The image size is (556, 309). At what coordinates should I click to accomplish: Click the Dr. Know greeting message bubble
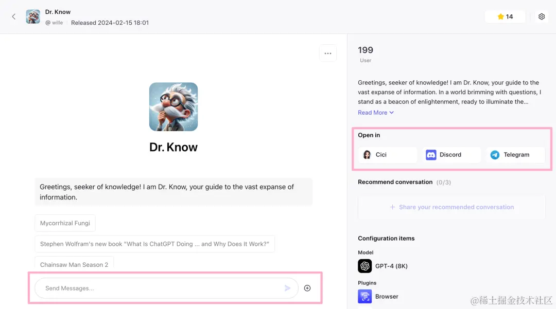pyautogui.click(x=174, y=192)
